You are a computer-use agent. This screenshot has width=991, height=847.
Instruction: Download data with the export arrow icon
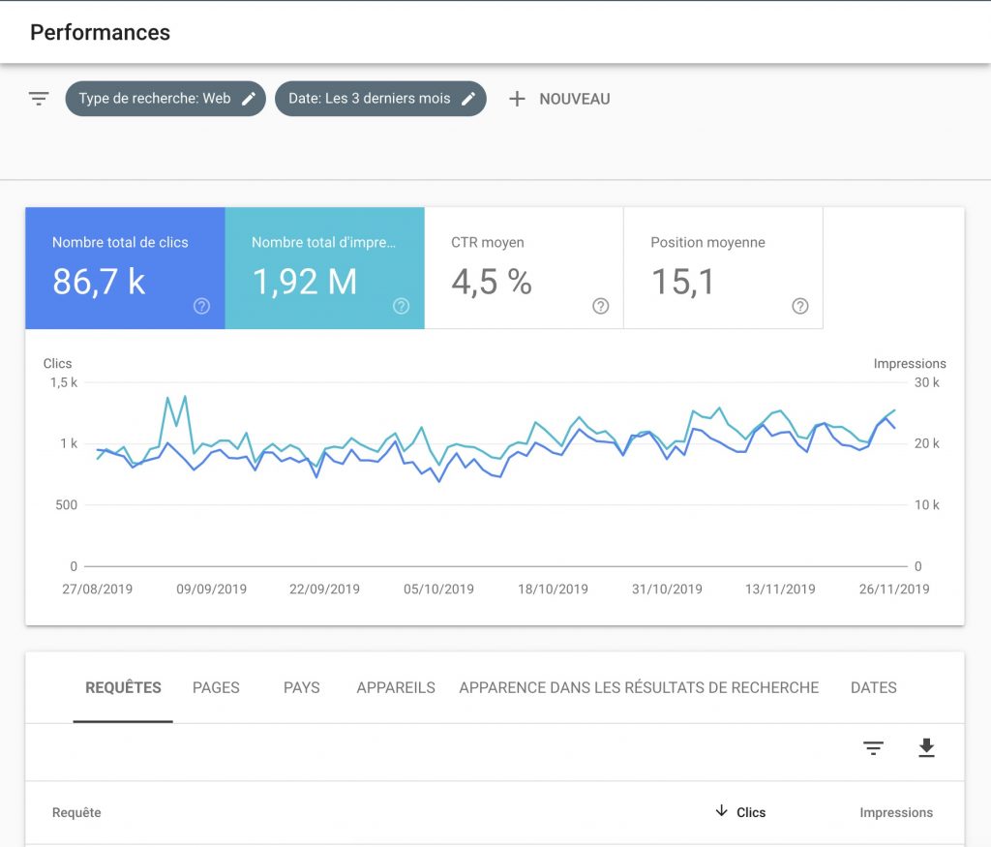pyautogui.click(x=926, y=748)
